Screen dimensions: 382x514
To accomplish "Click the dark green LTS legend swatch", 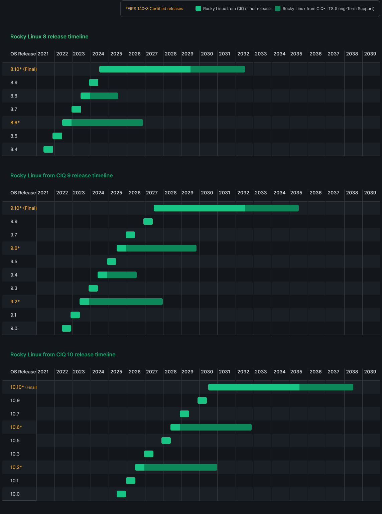I will tap(278, 9).
